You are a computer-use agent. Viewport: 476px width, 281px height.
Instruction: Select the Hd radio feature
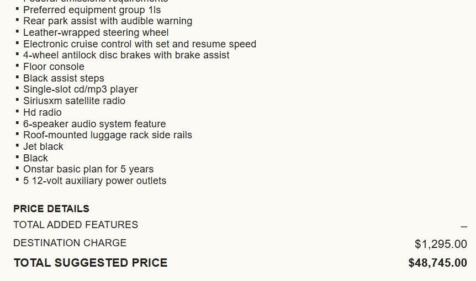click(43, 112)
